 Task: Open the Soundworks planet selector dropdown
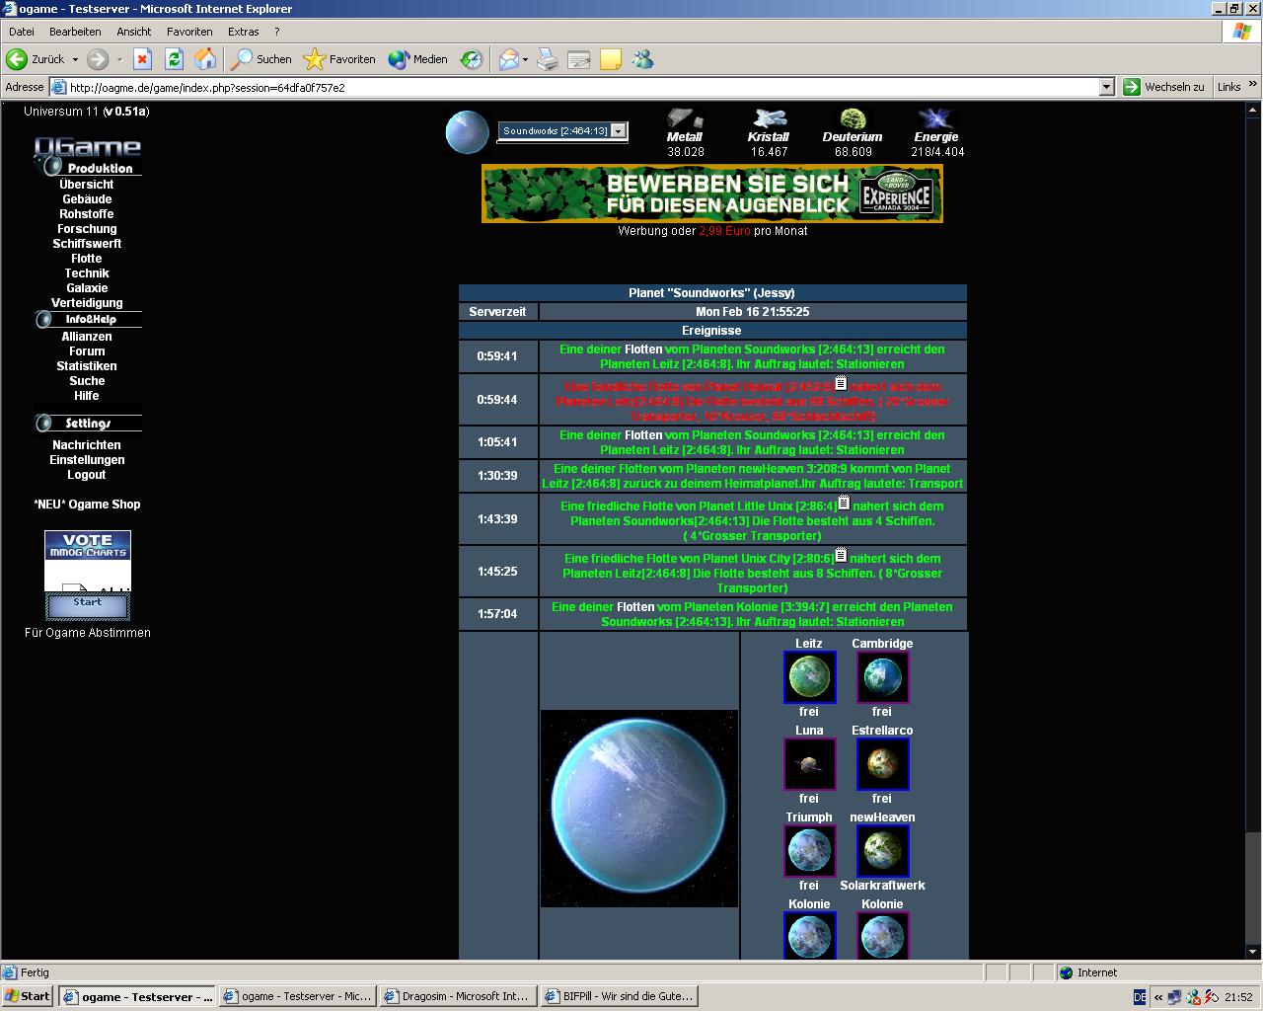tap(618, 130)
